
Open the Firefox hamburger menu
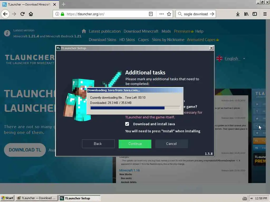click(x=265, y=14)
